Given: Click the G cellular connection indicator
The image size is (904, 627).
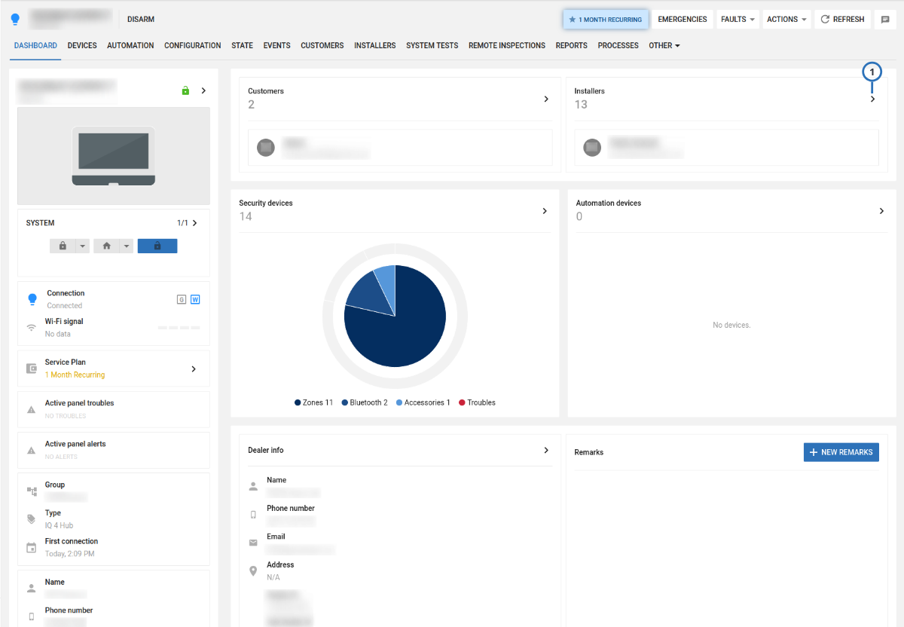Looking at the screenshot, I should click(181, 299).
